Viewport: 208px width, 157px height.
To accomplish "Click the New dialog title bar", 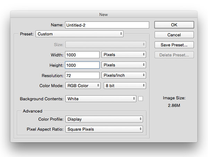I will (x=104, y=15).
